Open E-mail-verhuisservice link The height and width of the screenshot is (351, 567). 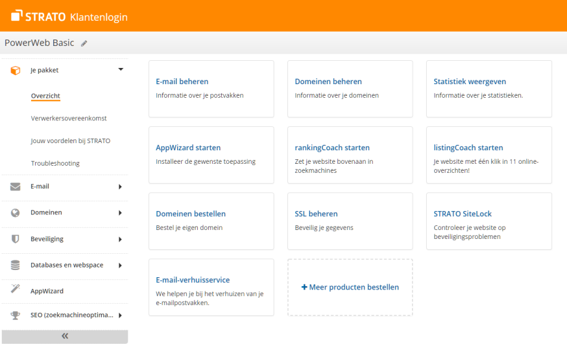pos(193,280)
